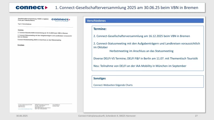Click the 'Sonstiges' heading in the lower box
This screenshot has width=214, height=120.
[x=99, y=78]
